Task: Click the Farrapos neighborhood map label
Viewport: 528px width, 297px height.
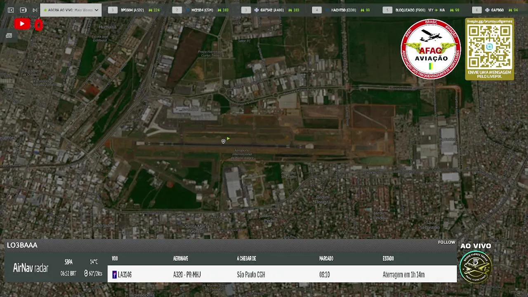Action: coord(42,61)
